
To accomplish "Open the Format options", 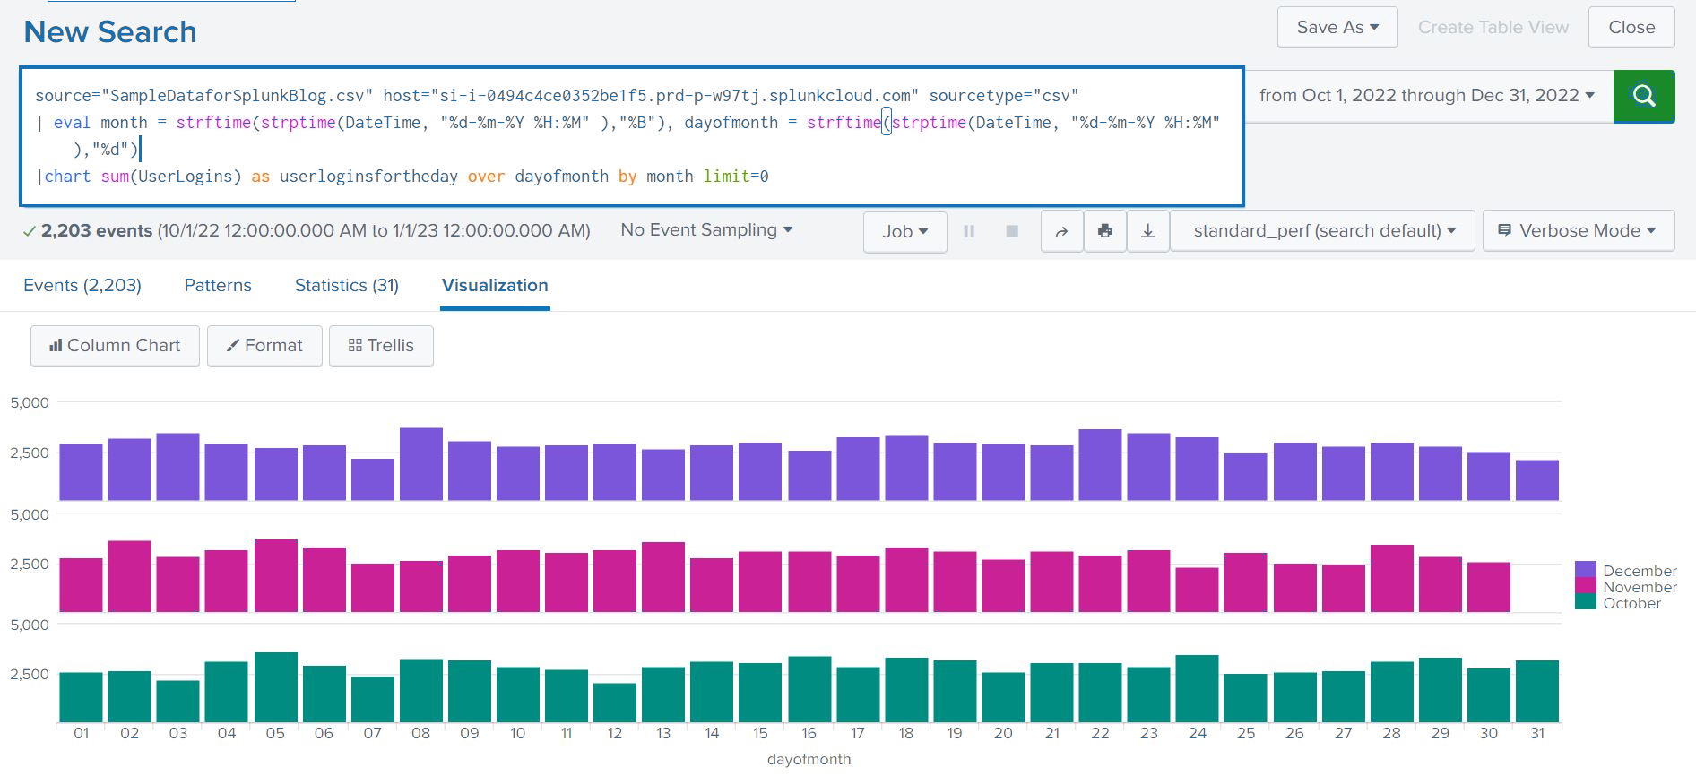I will (264, 346).
